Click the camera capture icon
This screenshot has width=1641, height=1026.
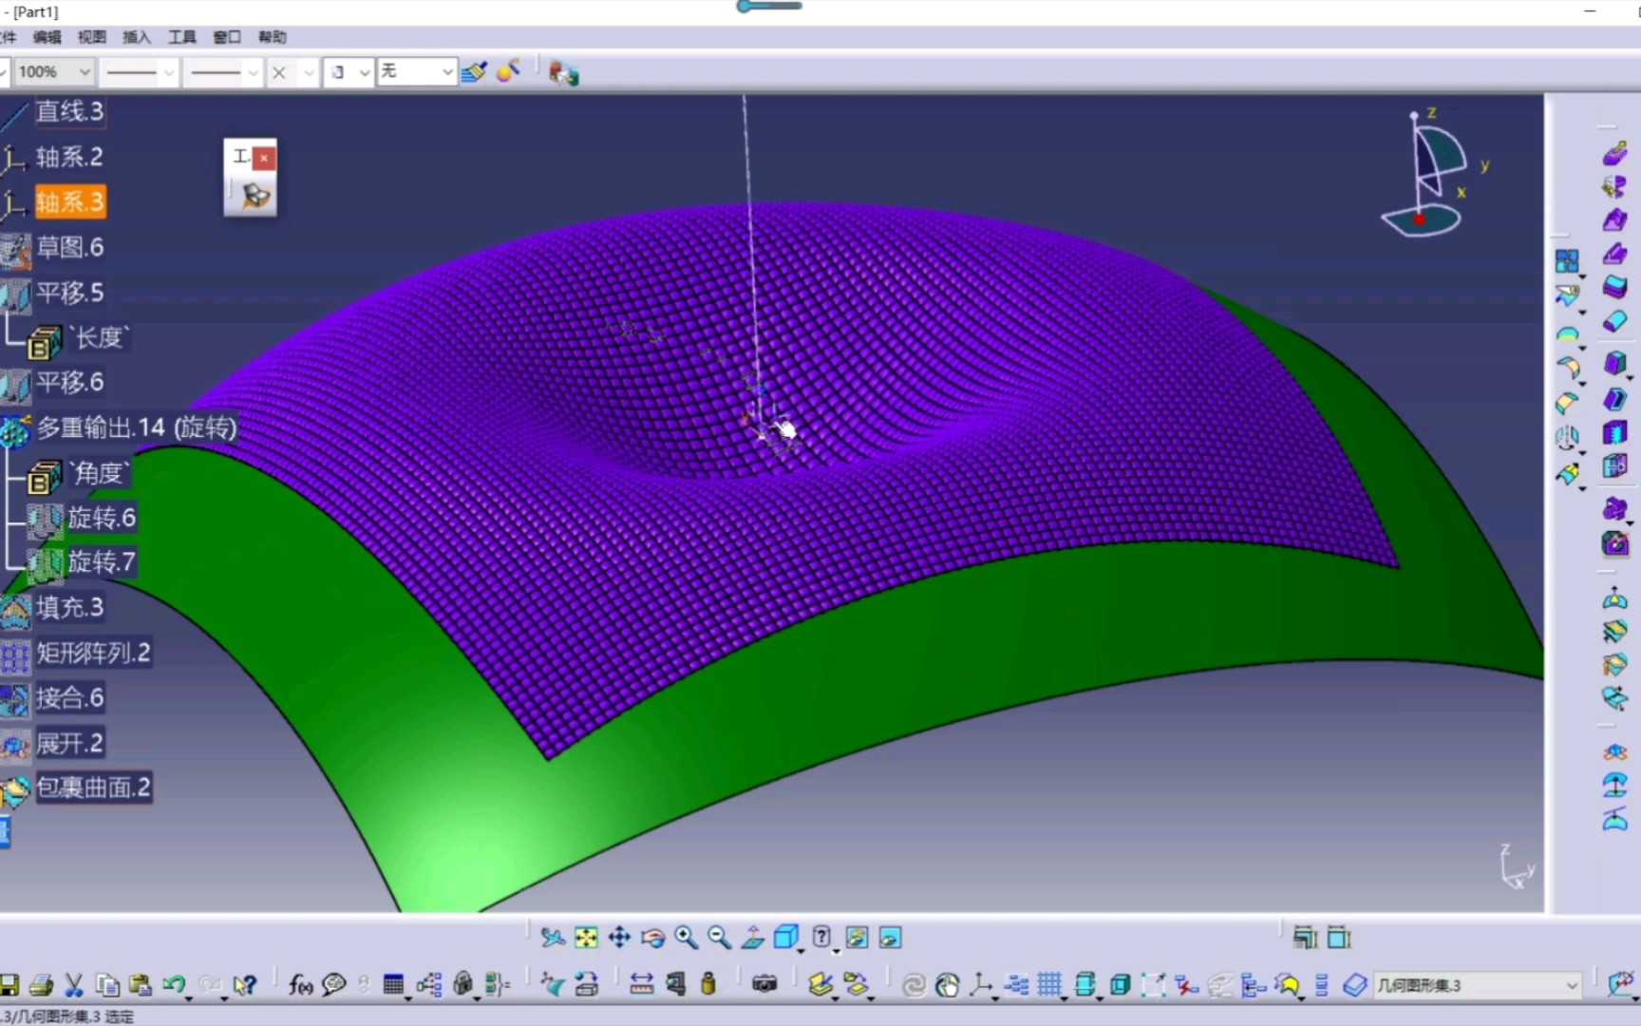click(x=764, y=985)
